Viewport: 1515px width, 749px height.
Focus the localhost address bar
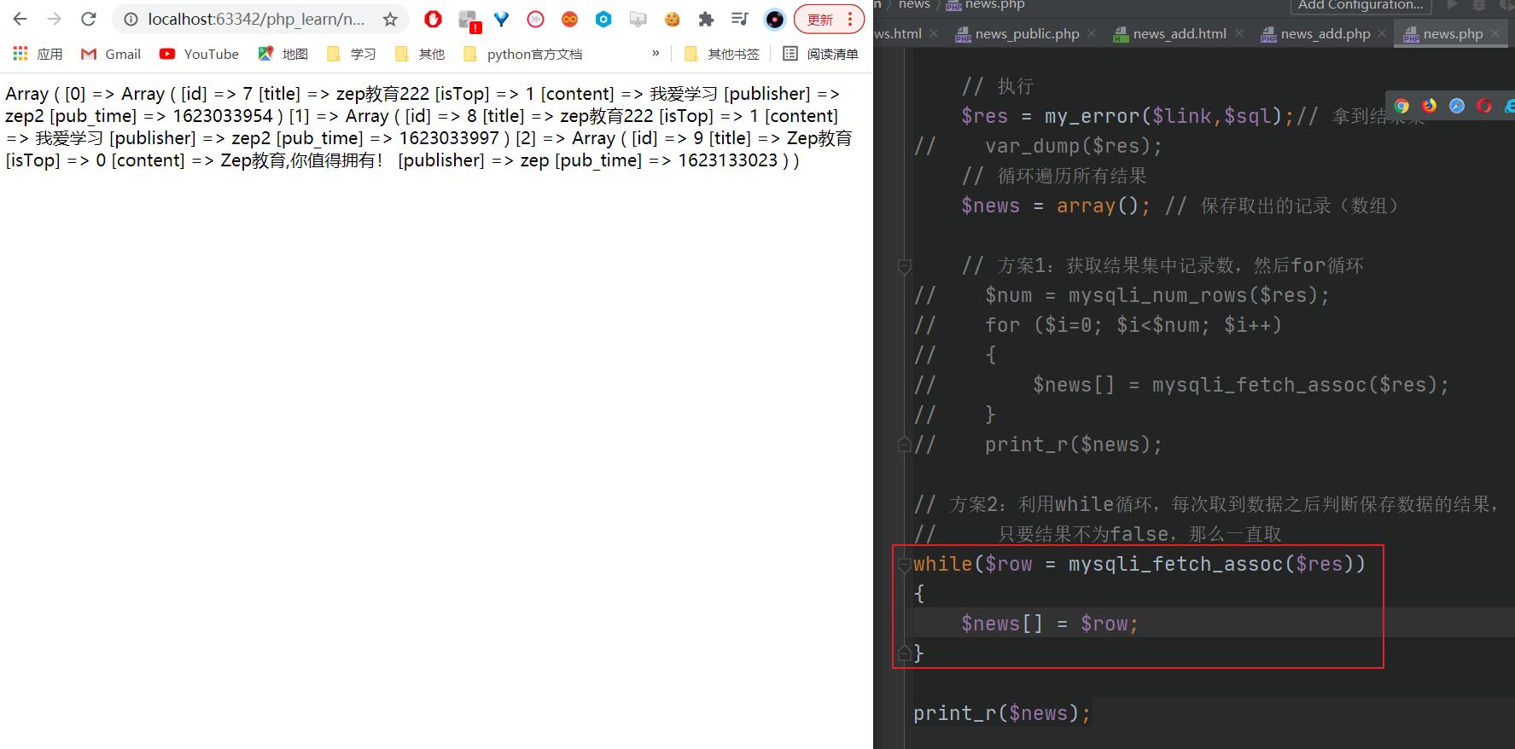[x=256, y=19]
